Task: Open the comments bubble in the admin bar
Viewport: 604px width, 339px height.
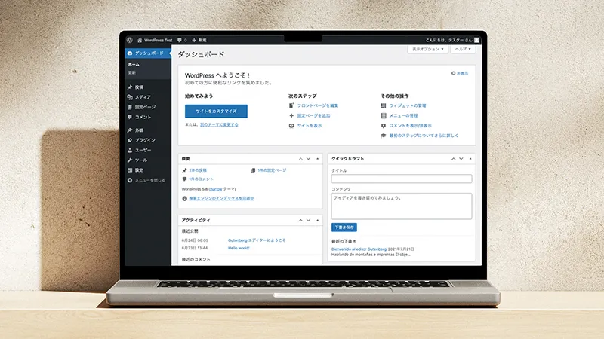Action: [182, 40]
